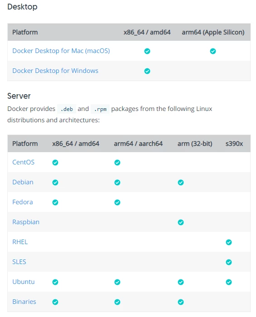Open the SLES platform link
Screen dimensions: 256x317
pos(19,262)
